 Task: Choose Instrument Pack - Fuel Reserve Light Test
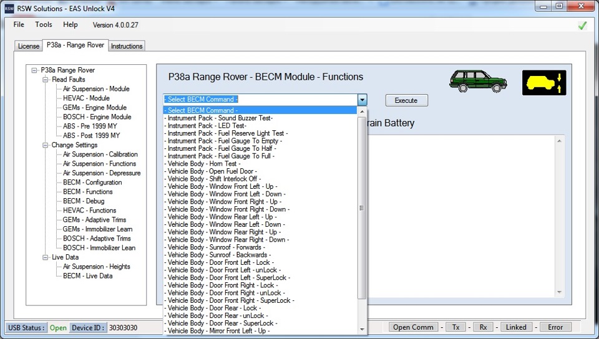click(x=260, y=133)
